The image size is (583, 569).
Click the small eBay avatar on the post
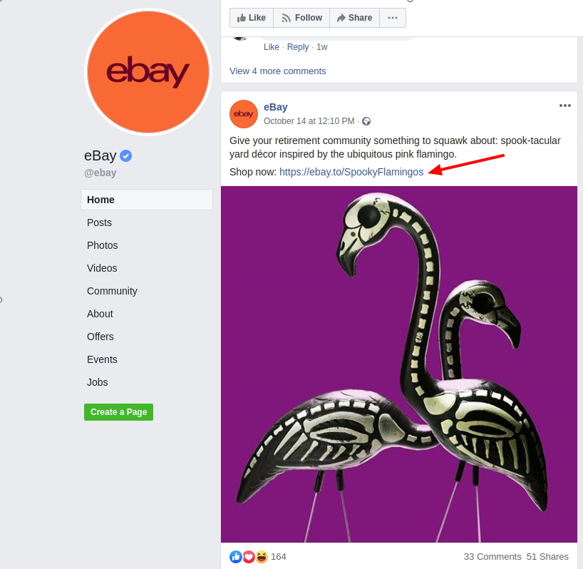[244, 114]
